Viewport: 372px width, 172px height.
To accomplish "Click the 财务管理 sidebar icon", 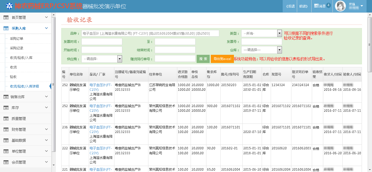I will pos(6,129).
